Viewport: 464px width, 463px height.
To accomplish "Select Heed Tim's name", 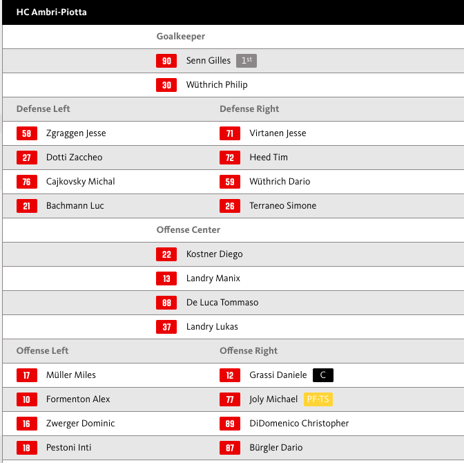I will [269, 158].
